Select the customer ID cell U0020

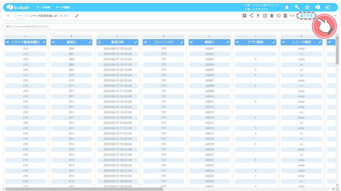click(x=209, y=149)
